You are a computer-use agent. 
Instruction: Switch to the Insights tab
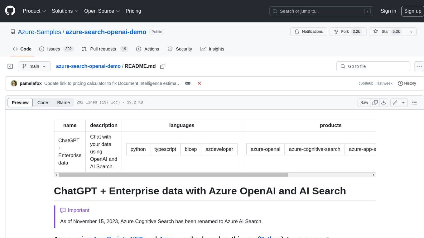[212, 49]
